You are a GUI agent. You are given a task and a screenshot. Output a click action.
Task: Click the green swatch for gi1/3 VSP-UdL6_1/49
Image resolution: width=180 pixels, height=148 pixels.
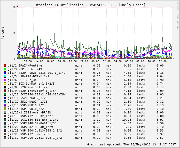click(x=5, y=69)
